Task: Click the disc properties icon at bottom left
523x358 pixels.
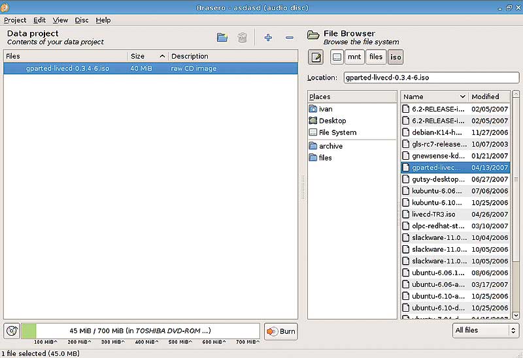Action: tap(12, 331)
